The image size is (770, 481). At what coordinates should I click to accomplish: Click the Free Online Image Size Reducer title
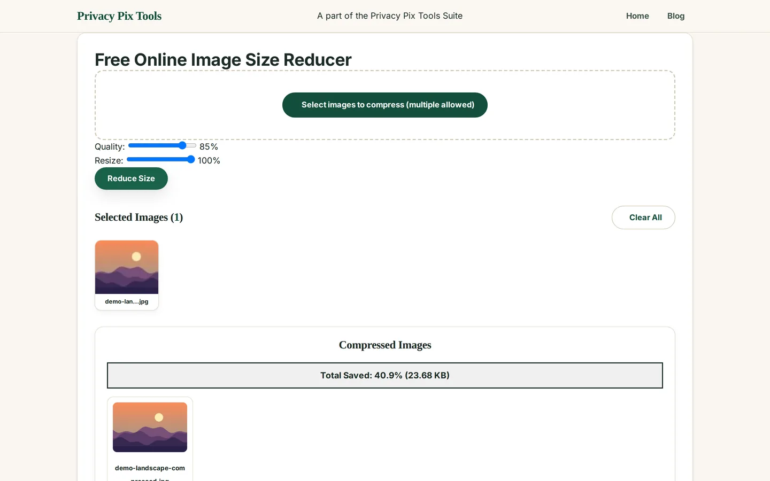click(x=223, y=60)
